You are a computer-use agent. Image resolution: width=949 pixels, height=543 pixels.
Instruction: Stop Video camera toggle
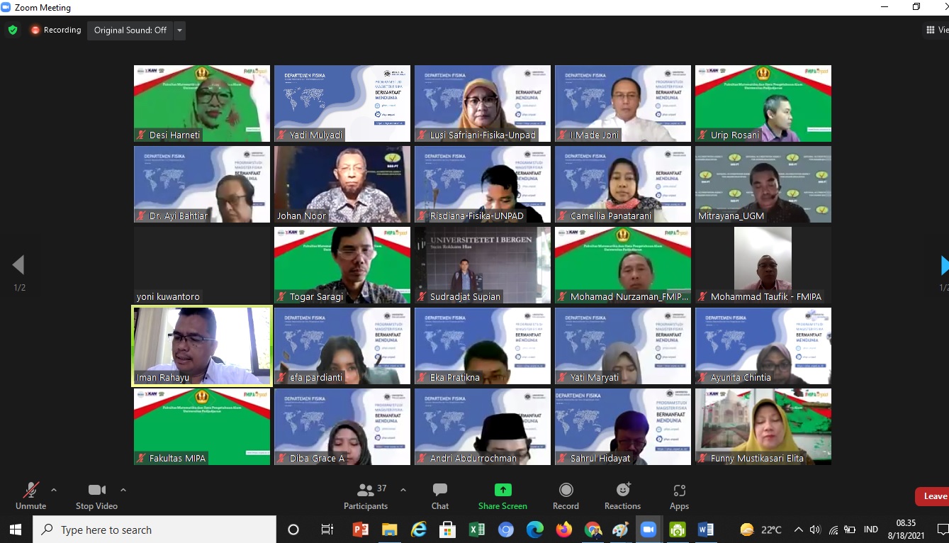(x=96, y=496)
